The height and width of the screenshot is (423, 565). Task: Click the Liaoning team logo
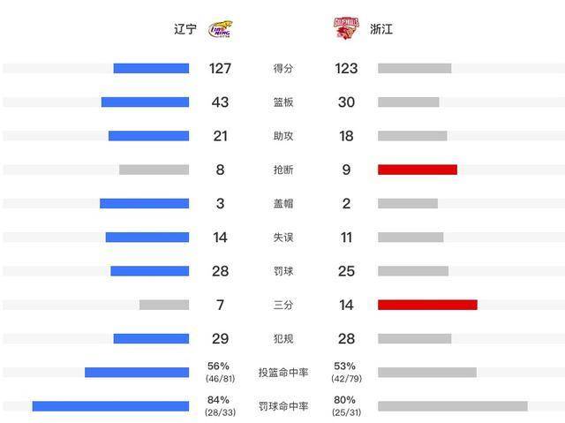pos(221,29)
